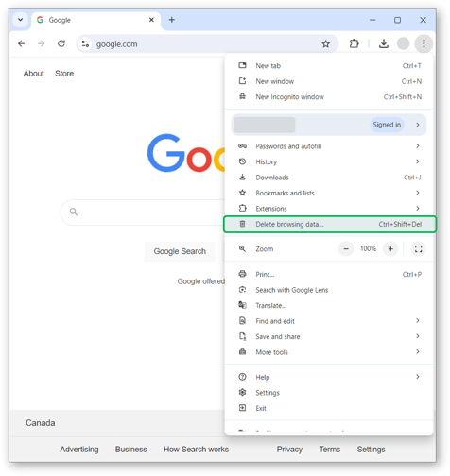Open the Extensions puzzle icon in toolbar

(x=355, y=43)
